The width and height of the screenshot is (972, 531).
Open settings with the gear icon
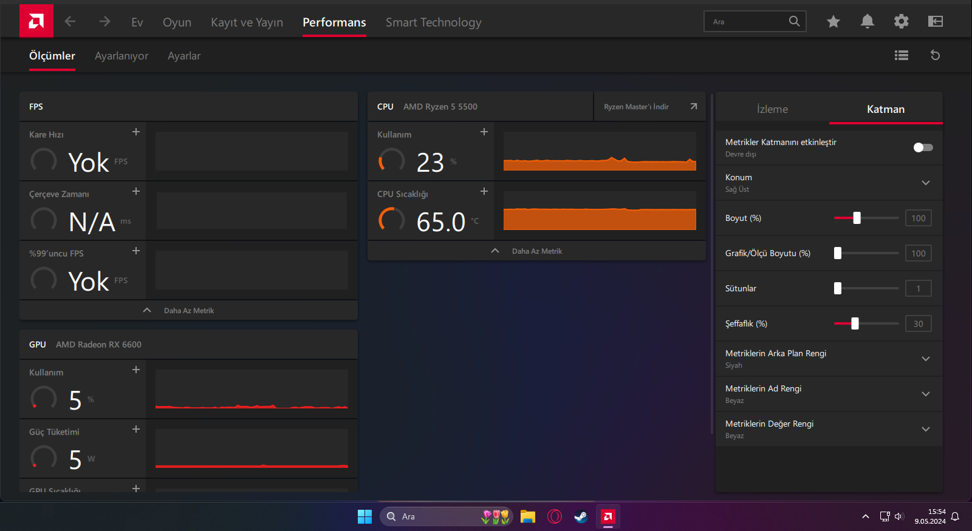click(902, 22)
